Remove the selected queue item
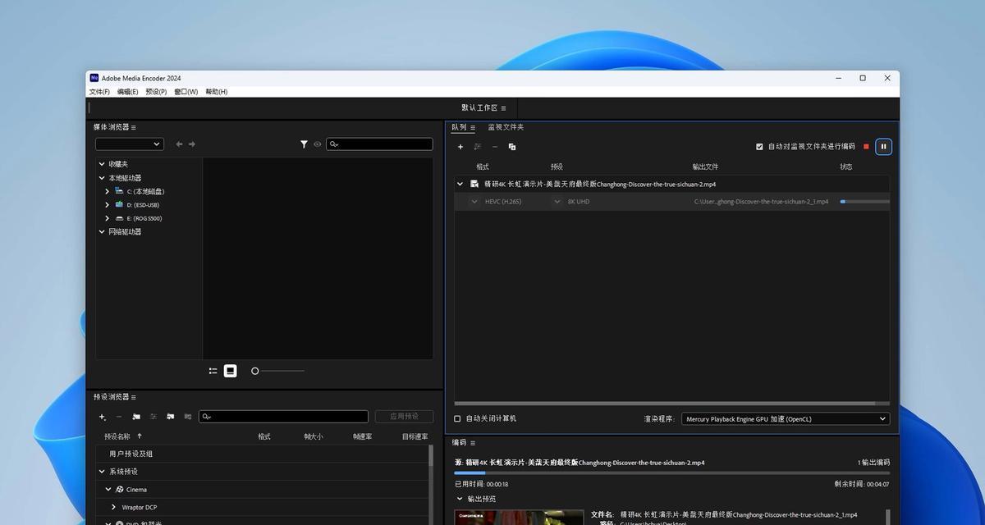The width and height of the screenshot is (985, 525). (495, 147)
